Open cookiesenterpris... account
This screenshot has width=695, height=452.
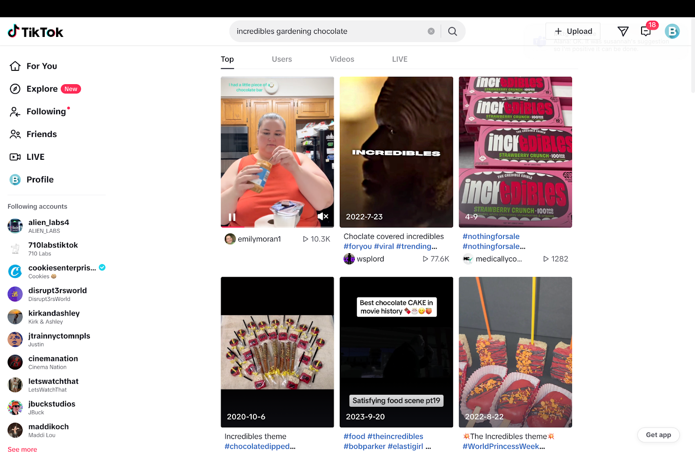[x=56, y=271]
